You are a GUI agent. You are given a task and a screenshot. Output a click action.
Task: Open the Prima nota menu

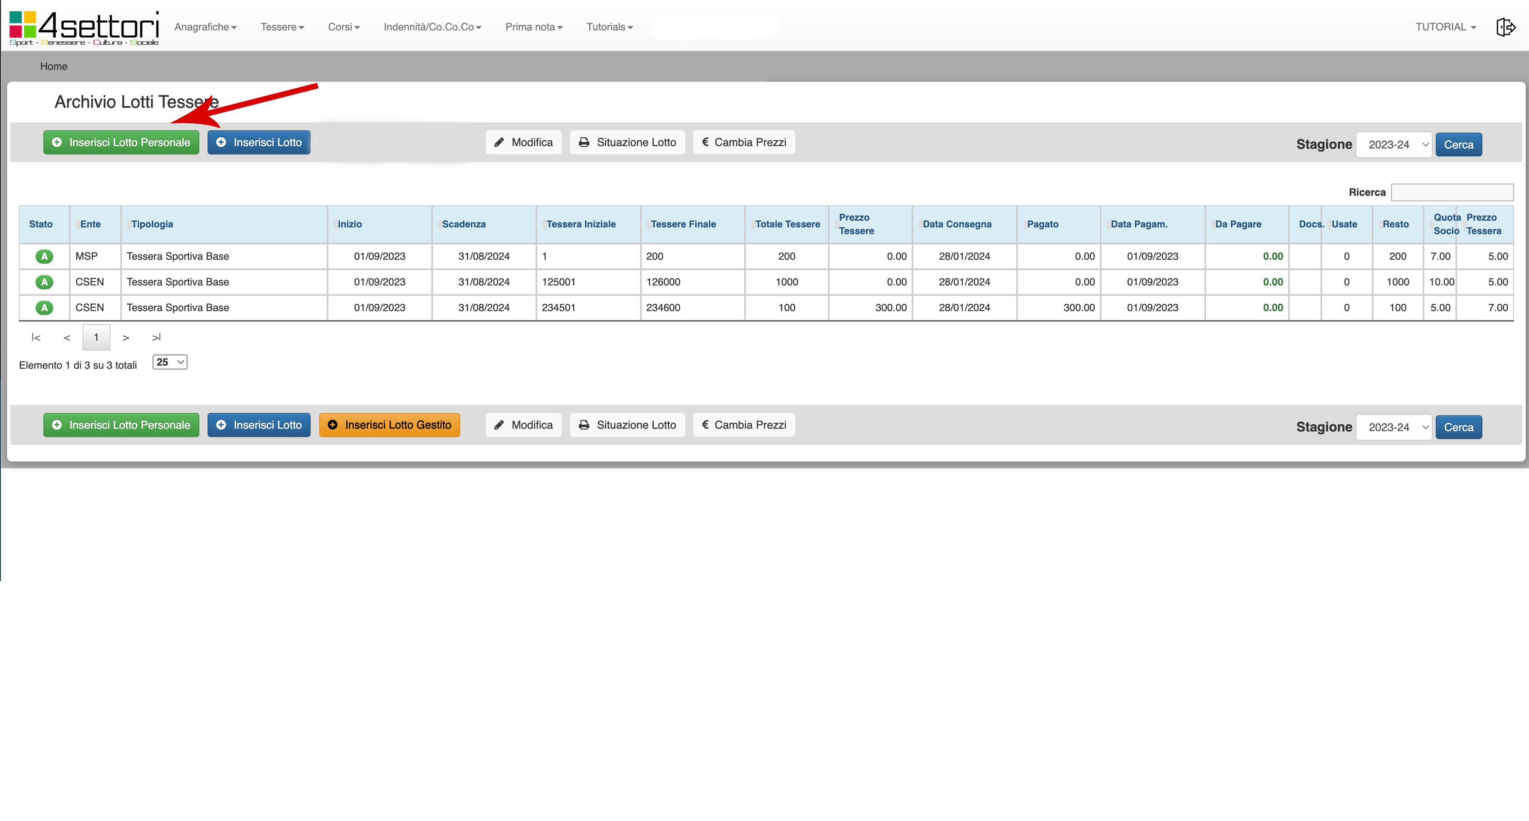(534, 27)
